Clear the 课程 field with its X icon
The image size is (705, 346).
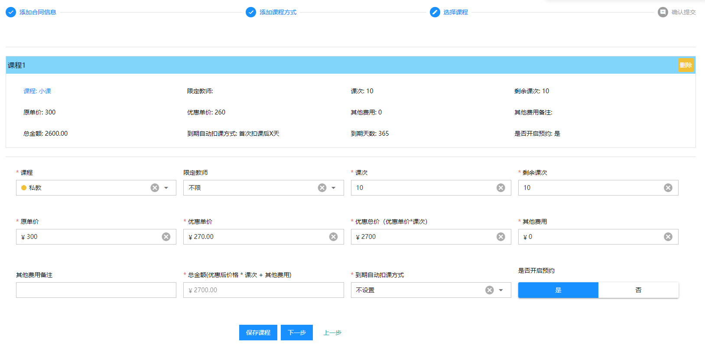(x=155, y=188)
